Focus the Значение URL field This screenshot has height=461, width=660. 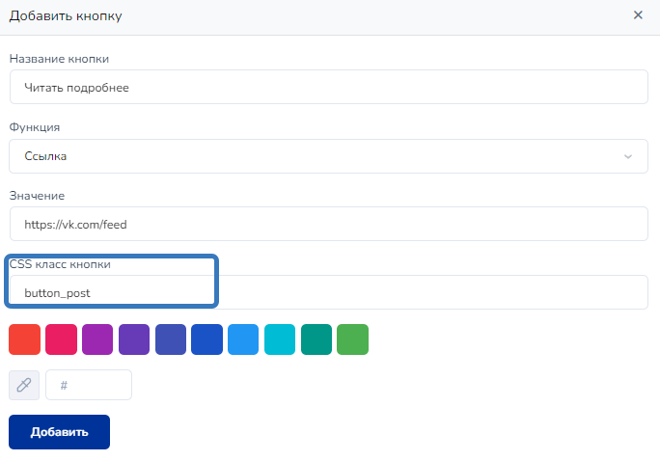click(328, 224)
